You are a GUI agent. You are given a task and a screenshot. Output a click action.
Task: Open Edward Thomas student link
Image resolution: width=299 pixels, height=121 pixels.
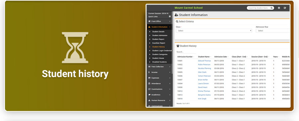click(x=204, y=61)
